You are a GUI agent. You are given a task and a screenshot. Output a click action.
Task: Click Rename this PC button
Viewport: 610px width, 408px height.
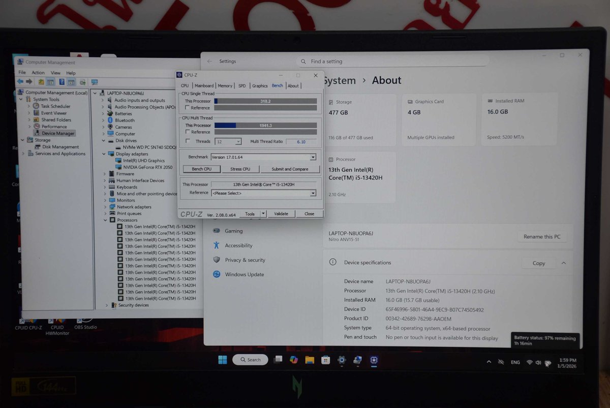[x=542, y=237]
